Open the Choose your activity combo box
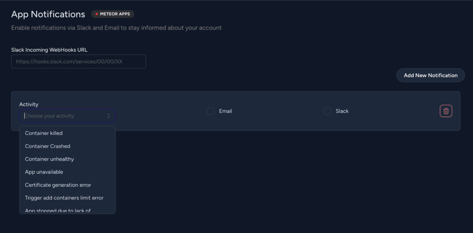Screen dimensions: 473x233 pyautogui.click(x=65, y=116)
